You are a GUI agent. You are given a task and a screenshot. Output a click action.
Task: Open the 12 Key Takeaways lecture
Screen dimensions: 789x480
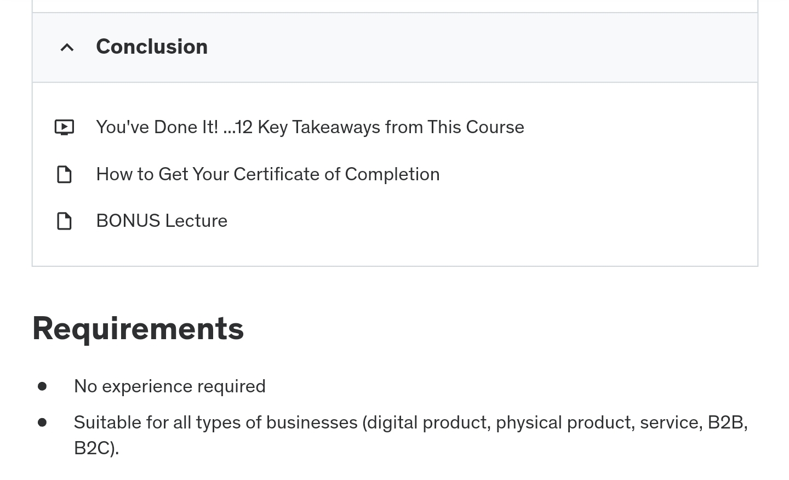pos(310,127)
